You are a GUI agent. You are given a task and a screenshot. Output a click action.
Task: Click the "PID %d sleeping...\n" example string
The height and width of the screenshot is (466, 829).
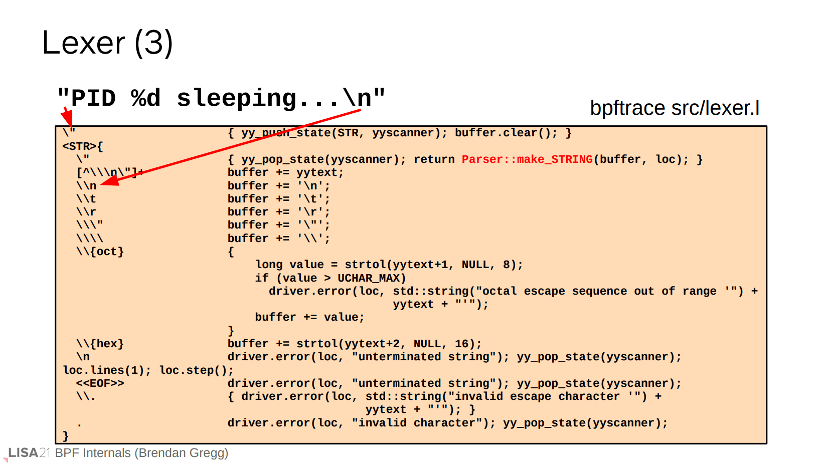(x=221, y=98)
